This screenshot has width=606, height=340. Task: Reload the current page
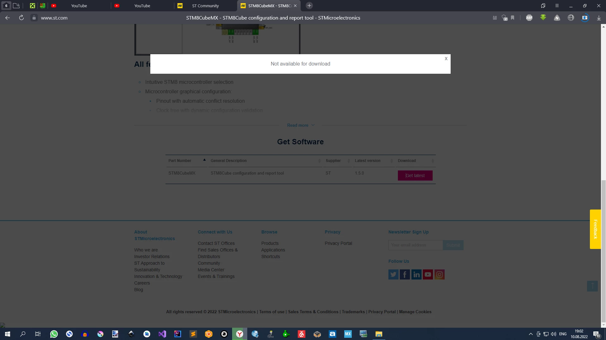point(21,18)
